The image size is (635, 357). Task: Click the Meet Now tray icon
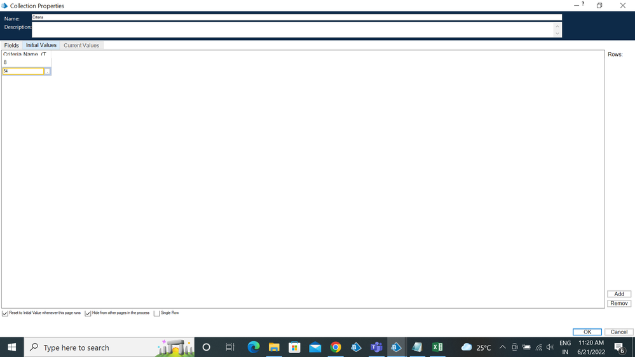515,347
